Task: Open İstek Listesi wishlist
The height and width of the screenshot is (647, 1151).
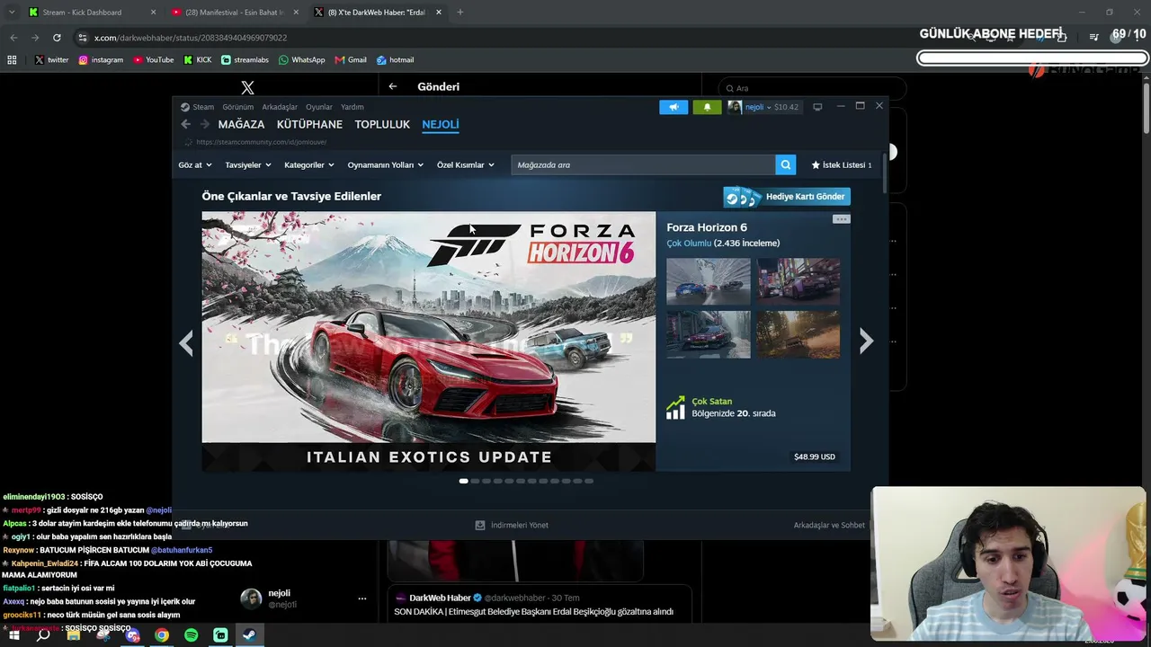Action: coord(842,165)
